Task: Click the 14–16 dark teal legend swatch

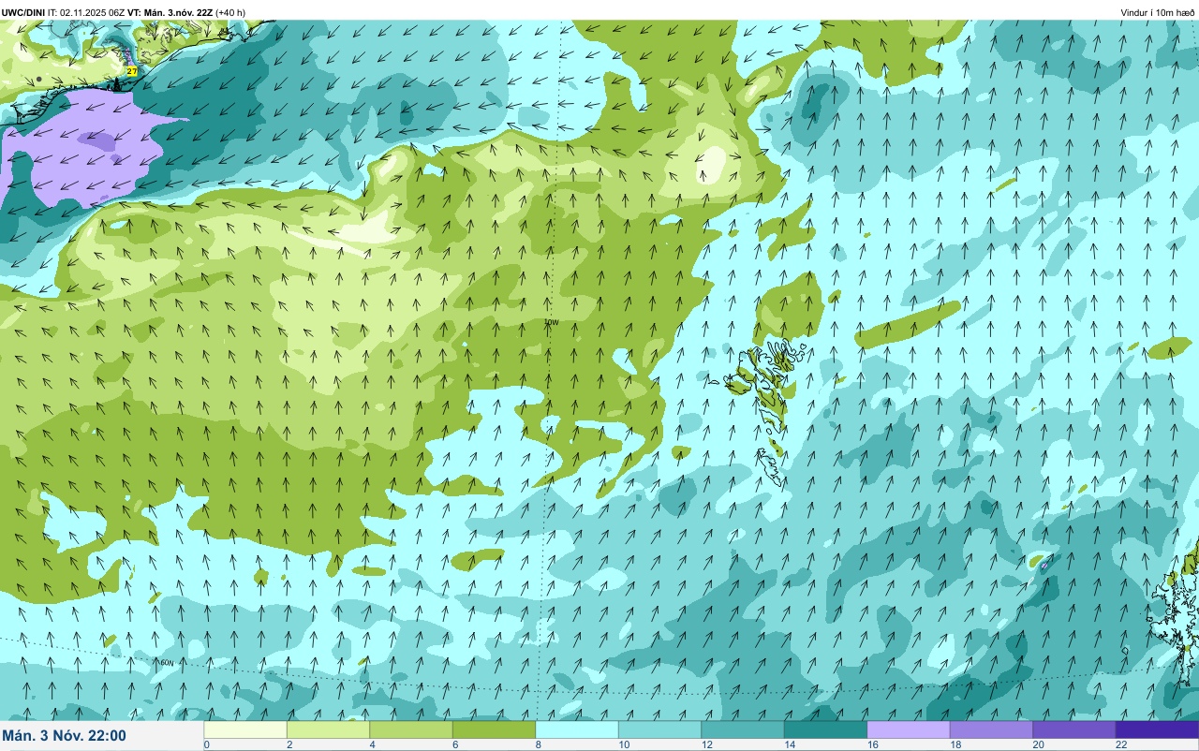Action: point(825,729)
